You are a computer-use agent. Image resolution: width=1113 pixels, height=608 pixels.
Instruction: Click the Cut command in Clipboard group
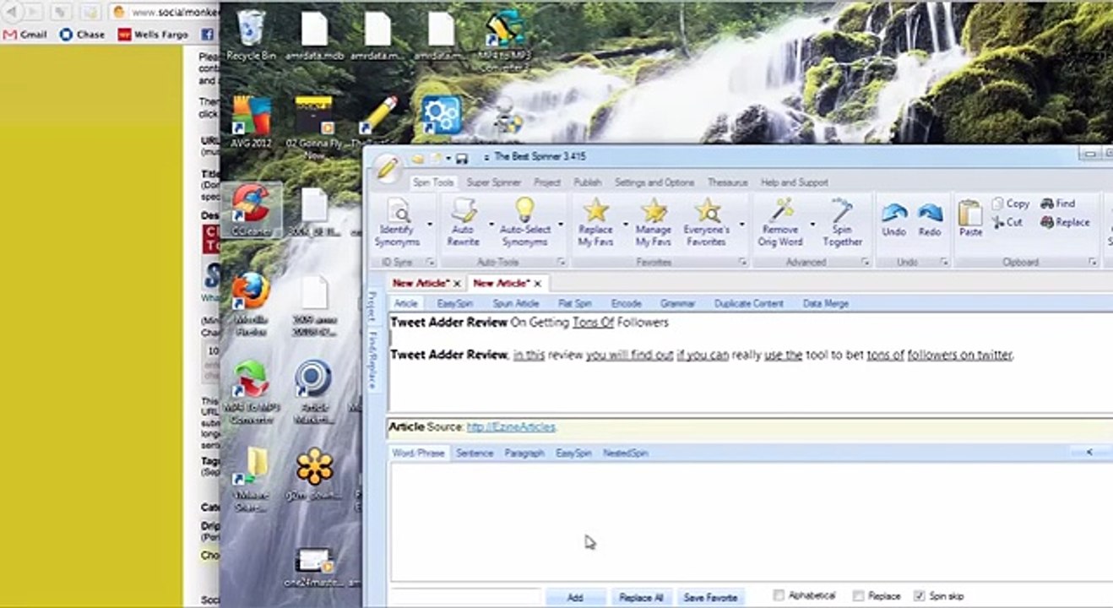1007,222
